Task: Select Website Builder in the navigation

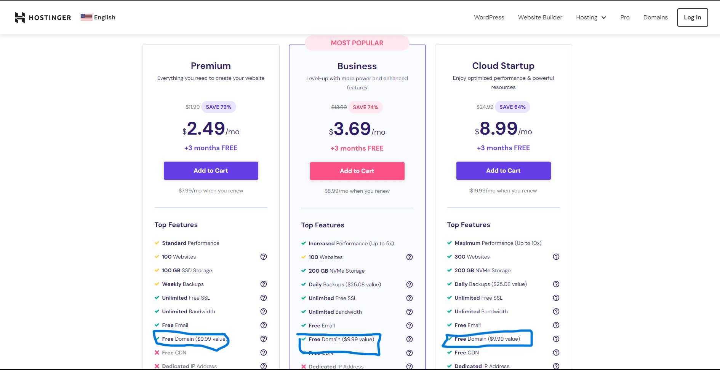Action: [x=540, y=17]
